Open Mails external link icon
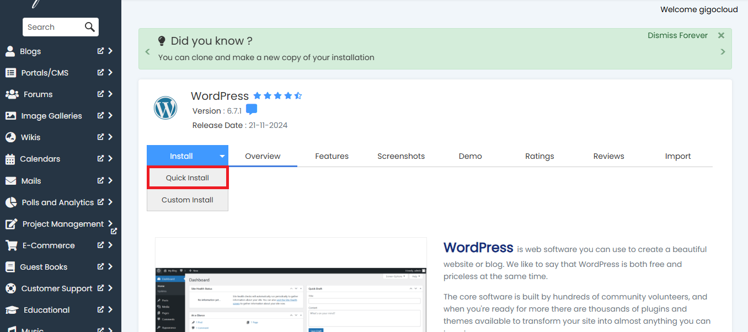748x332 pixels. pos(100,180)
